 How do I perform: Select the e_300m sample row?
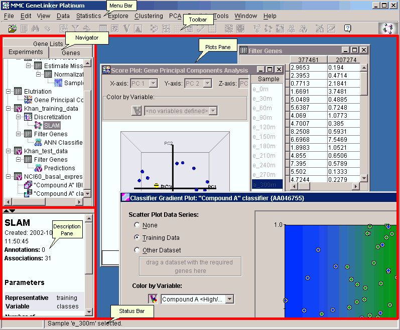pyautogui.click(x=267, y=184)
